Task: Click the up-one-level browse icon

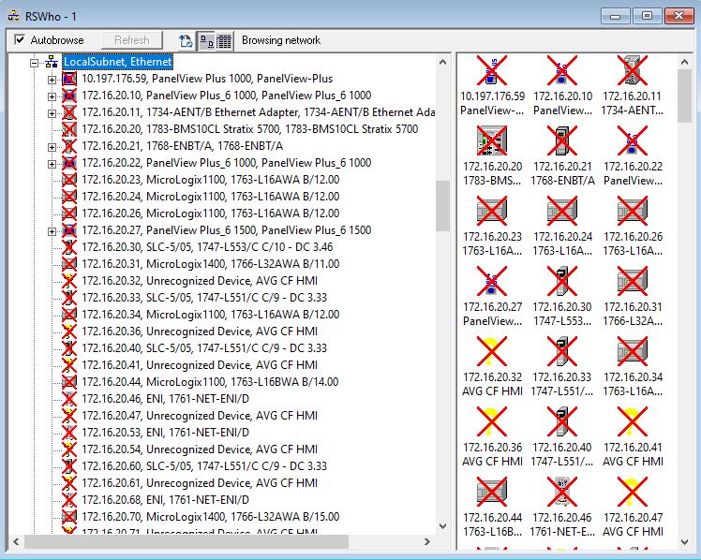Action: point(186,40)
